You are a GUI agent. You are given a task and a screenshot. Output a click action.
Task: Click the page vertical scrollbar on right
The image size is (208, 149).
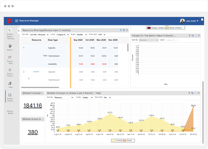click(203, 112)
